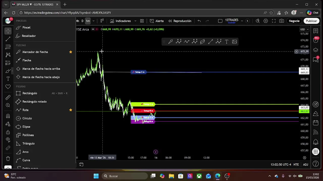Image resolution: width=323 pixels, height=181 pixels.
Task: Open Fibonacci and Gann tools
Action: click(x=8, y=47)
